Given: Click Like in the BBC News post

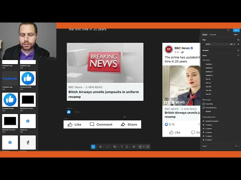Looking at the screenshot, I should pos(175,132).
